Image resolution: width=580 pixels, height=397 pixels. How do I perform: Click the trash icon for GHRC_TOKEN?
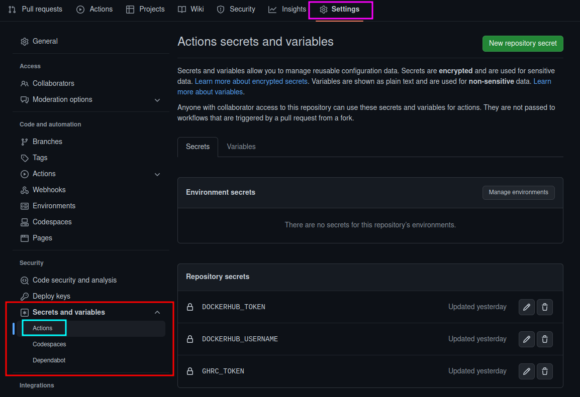point(545,371)
